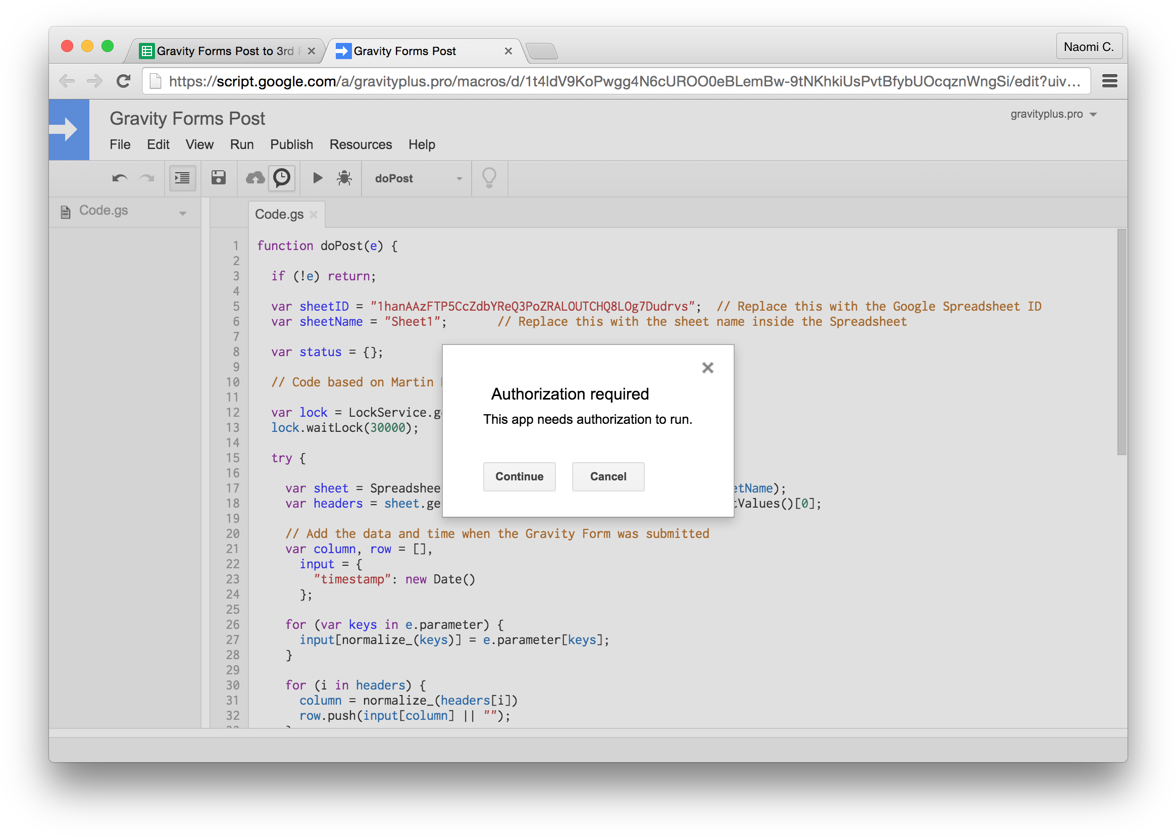Viewport: 1176px width, 837px height.
Task: Open the current project's triggers clock icon
Action: (282, 178)
